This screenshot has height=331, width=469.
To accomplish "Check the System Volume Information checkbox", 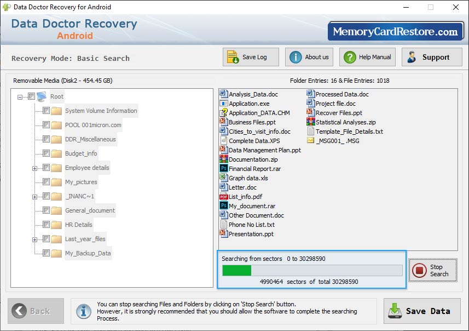I will tap(46, 111).
